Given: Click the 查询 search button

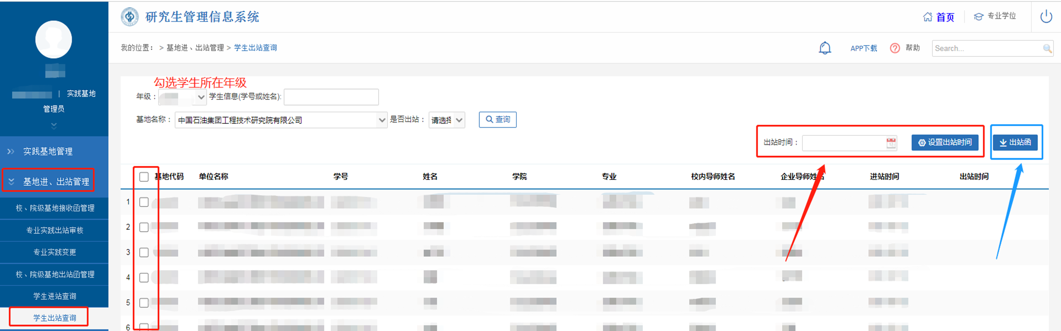Looking at the screenshot, I should click(x=497, y=119).
